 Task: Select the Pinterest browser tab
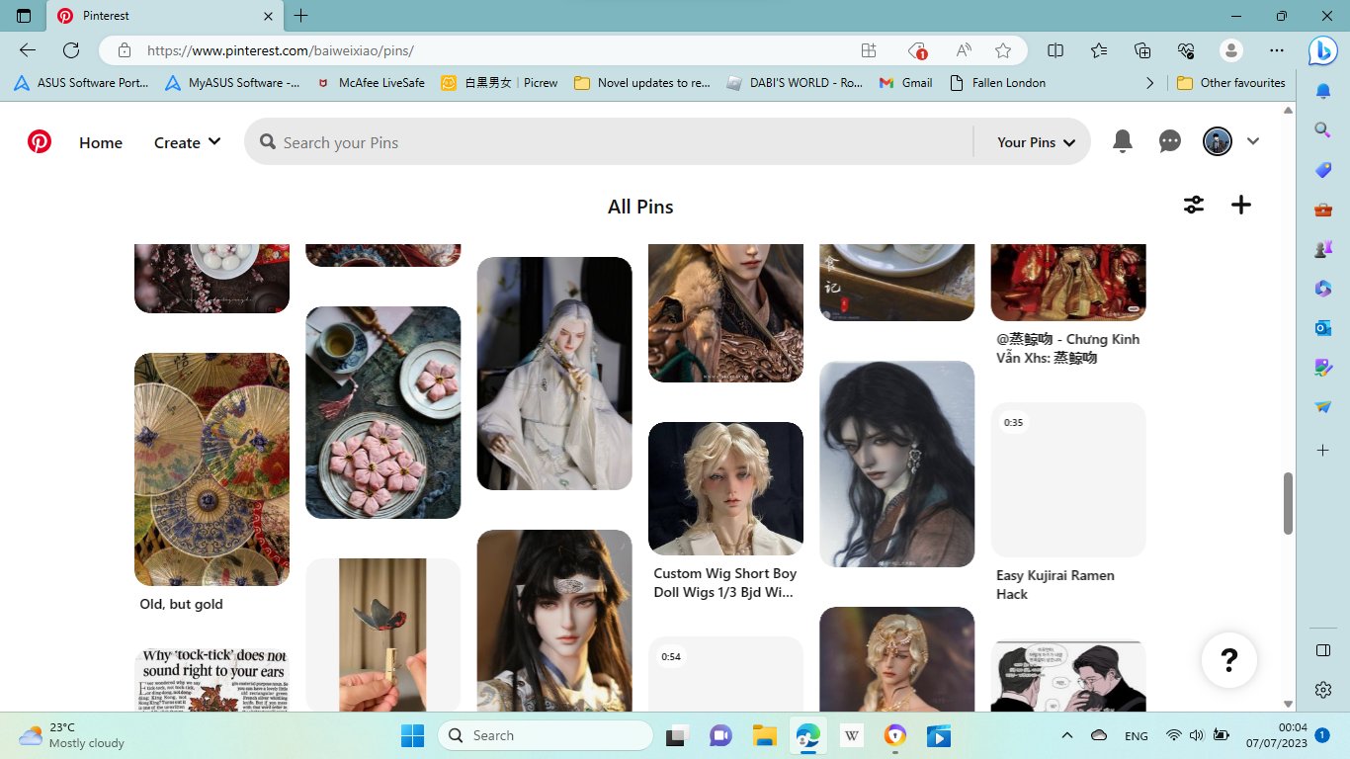[163, 16]
